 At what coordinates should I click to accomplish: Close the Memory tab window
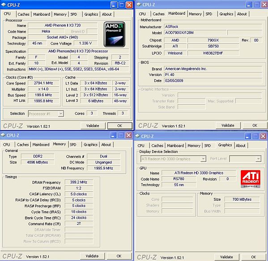coord(128,135)
